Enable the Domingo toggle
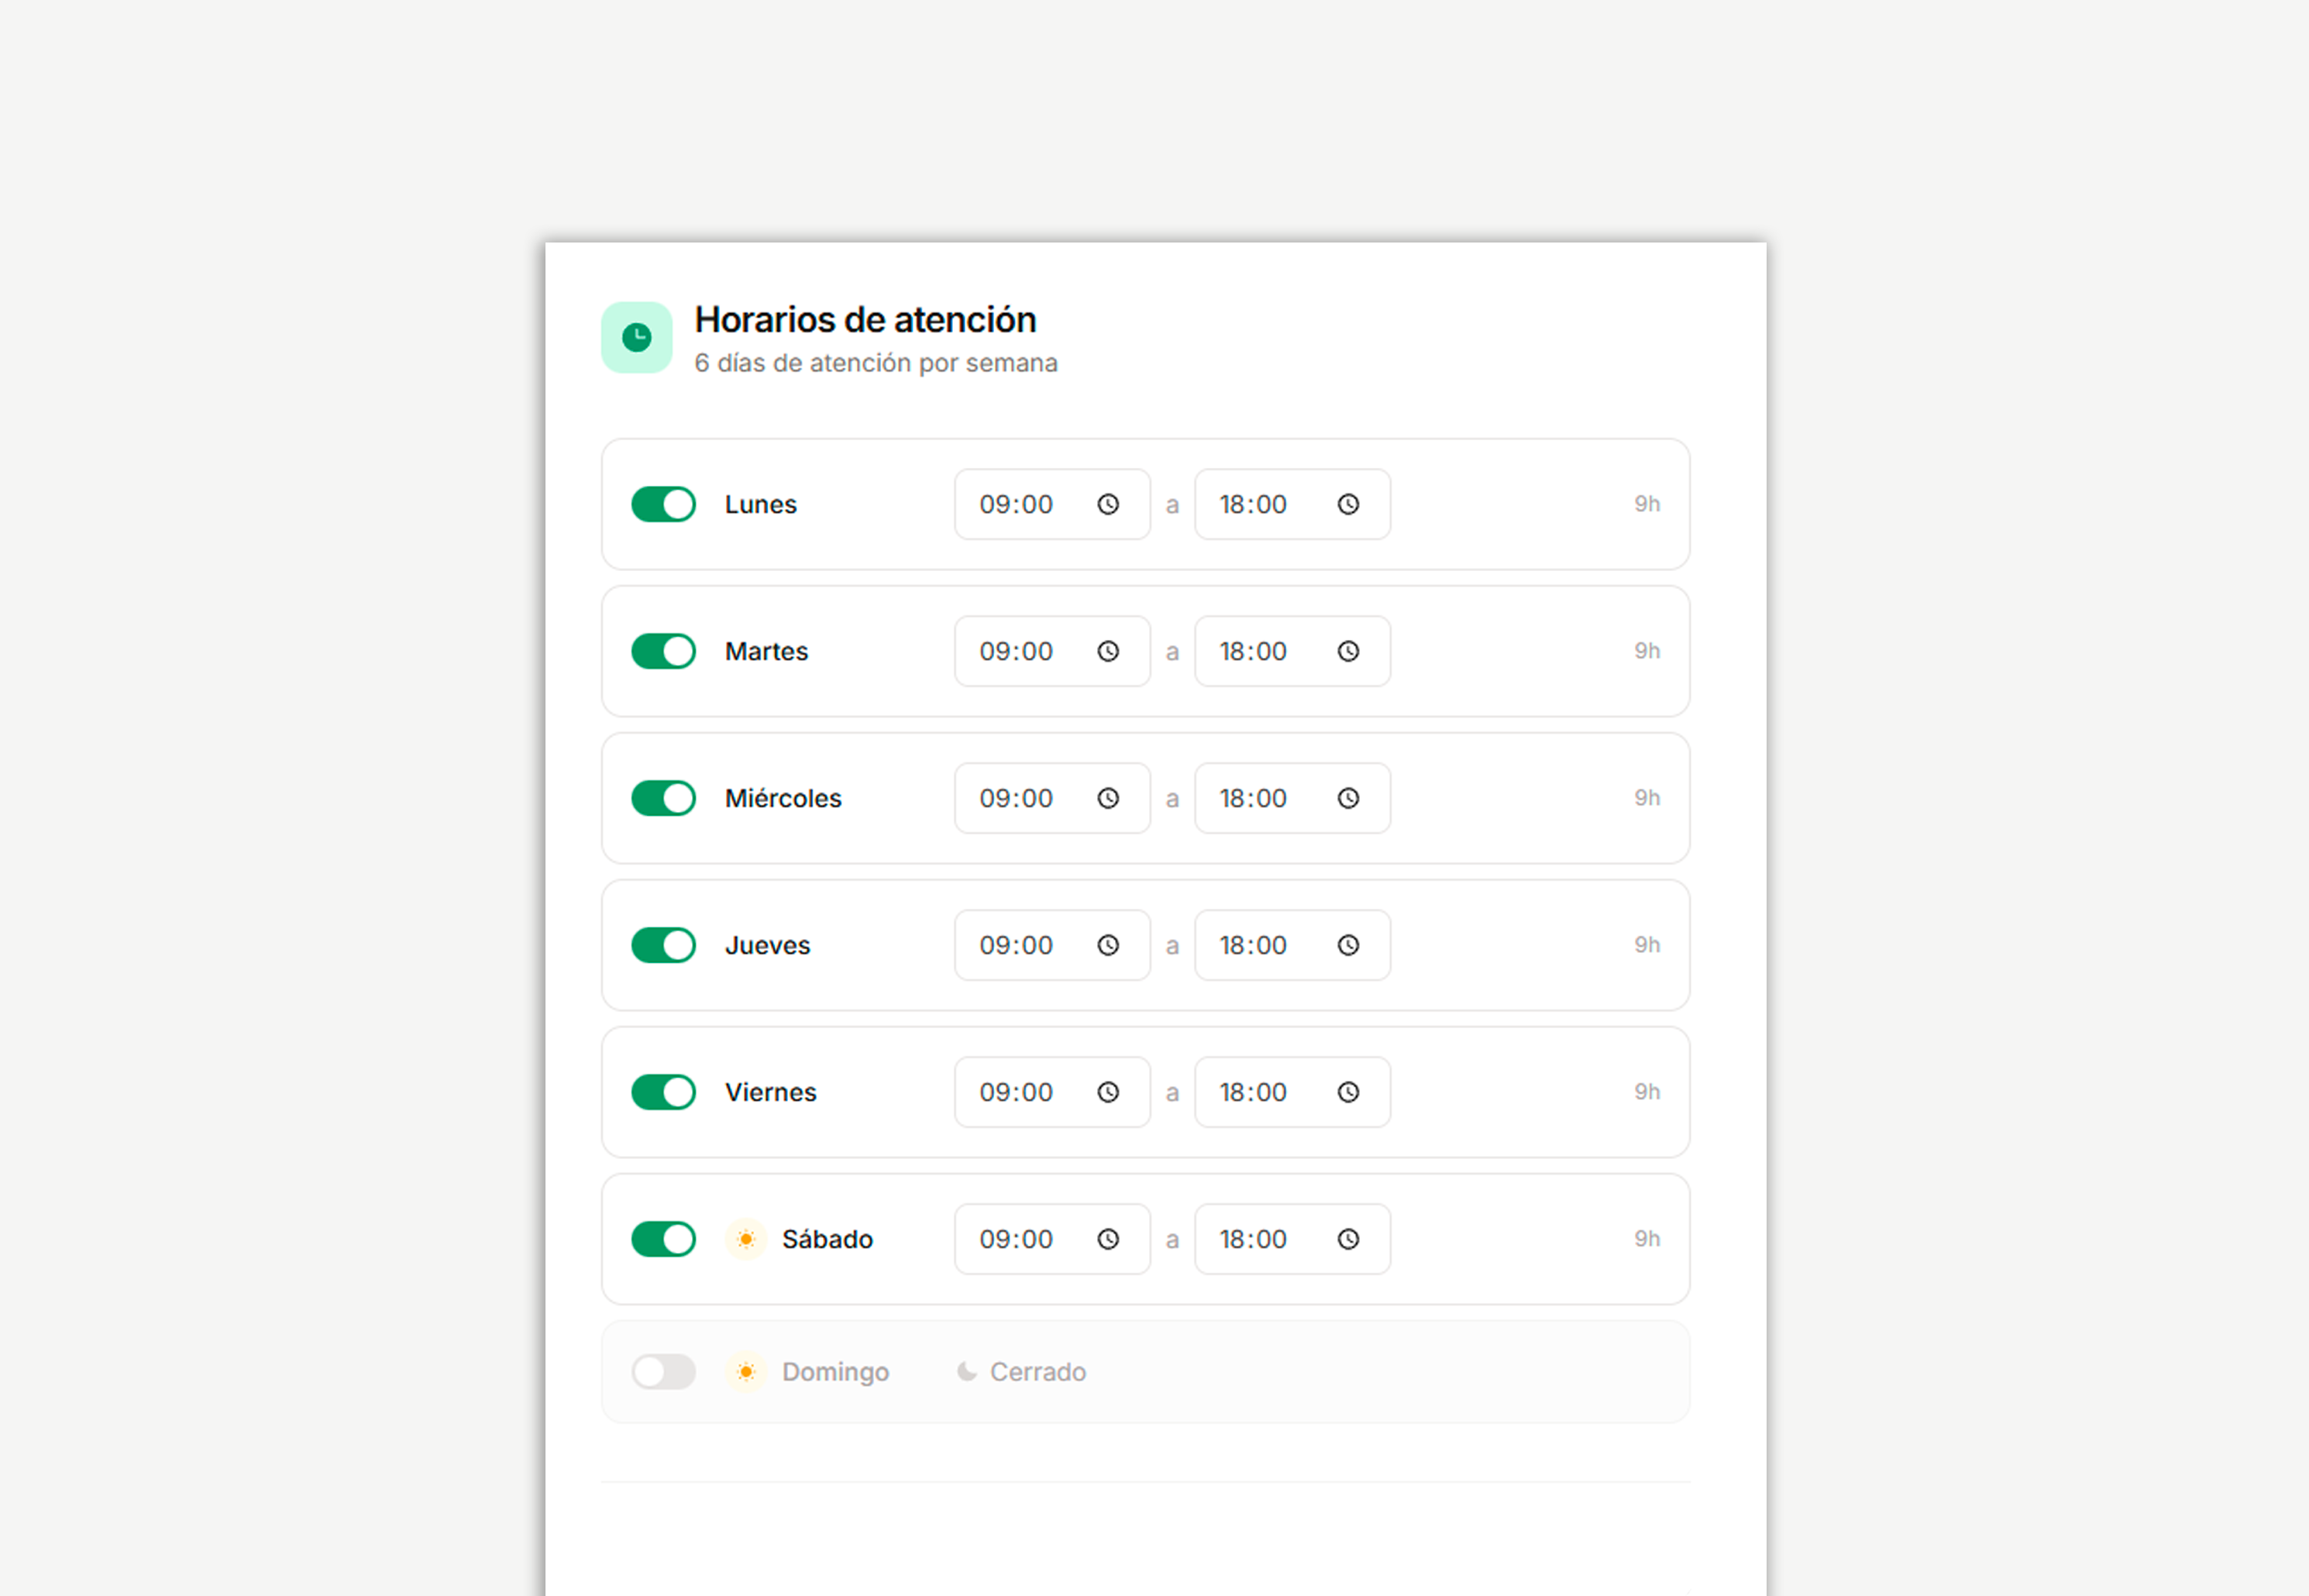 665,1371
